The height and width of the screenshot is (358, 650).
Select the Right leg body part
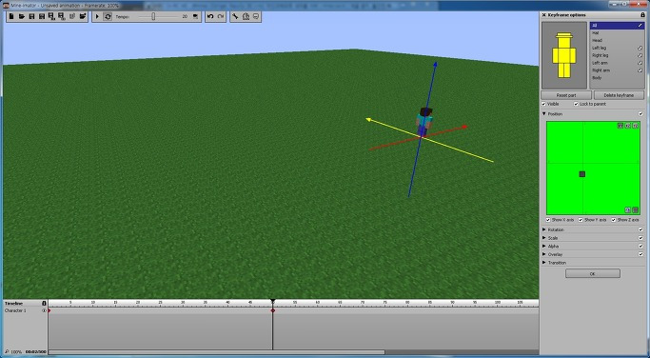pos(617,55)
